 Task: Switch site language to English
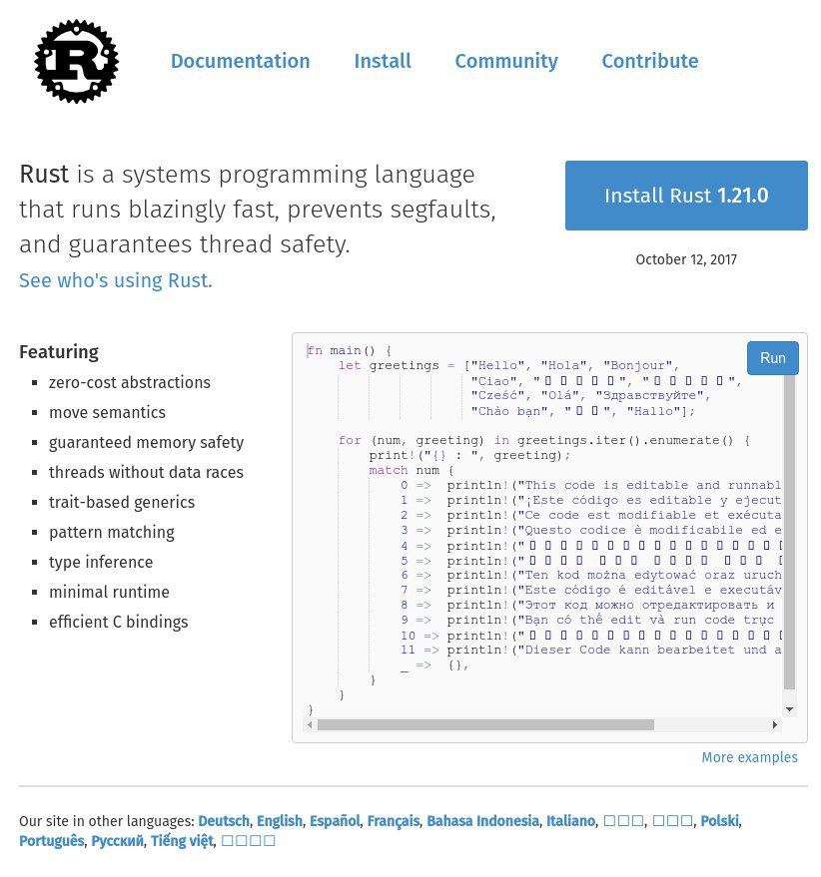pos(280,820)
